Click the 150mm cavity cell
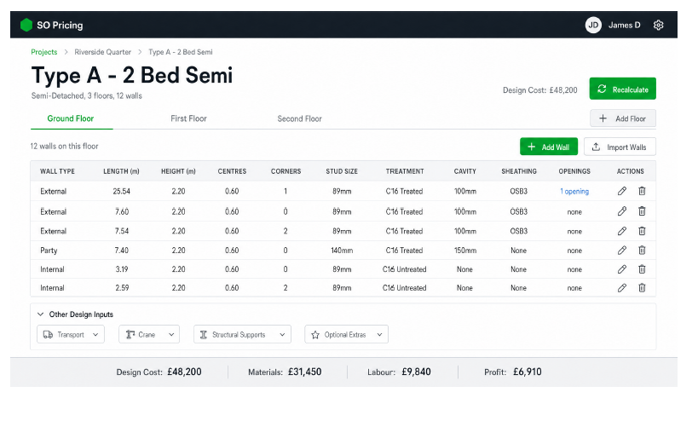Screen dimensions: 698x421 pos(465,251)
